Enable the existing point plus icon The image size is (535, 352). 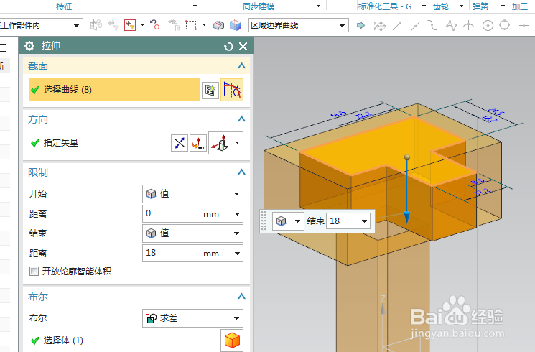524,25
